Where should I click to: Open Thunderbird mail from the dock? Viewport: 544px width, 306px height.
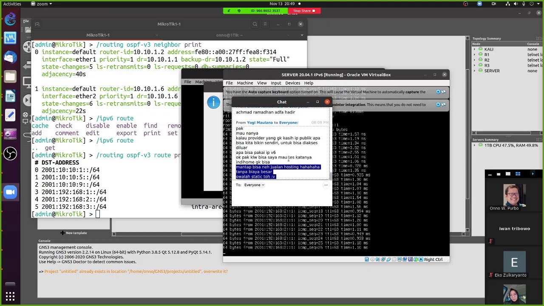(10, 57)
